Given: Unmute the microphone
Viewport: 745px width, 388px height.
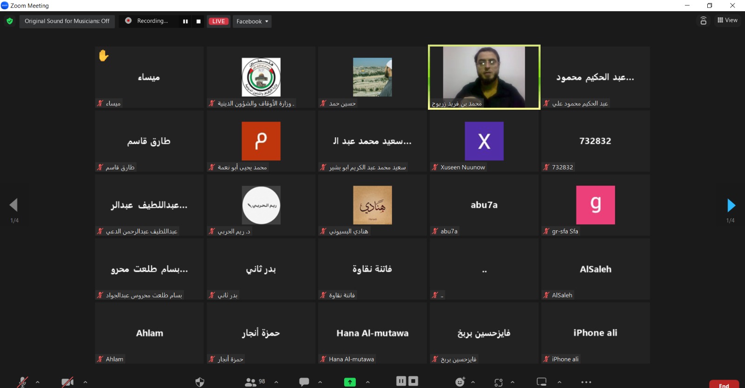Looking at the screenshot, I should pos(22,382).
